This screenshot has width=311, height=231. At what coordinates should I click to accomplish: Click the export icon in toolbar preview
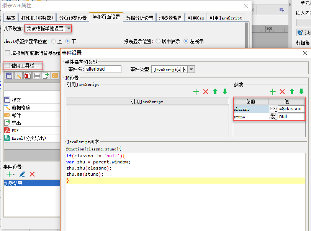tap(46, 76)
